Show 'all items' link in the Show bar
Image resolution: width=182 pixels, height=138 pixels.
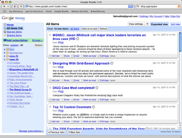coord(75,29)
